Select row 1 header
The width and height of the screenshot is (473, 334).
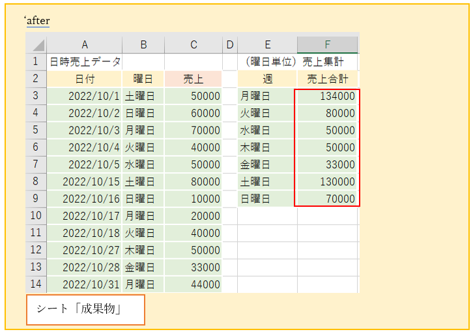point(36,62)
